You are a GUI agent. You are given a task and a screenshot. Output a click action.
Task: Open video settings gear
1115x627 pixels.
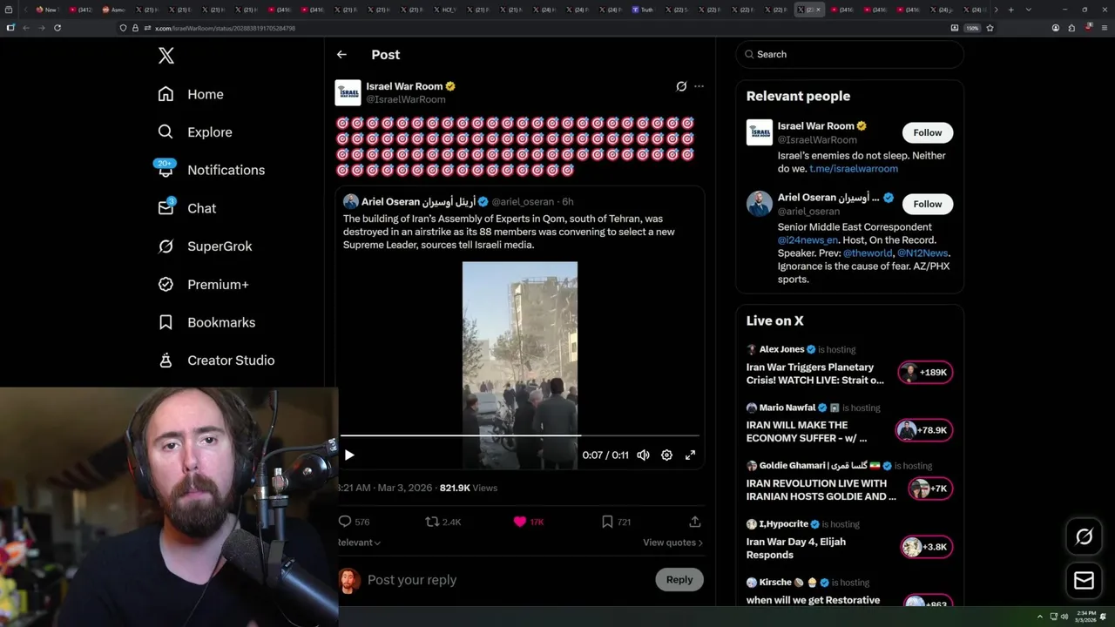[666, 455]
